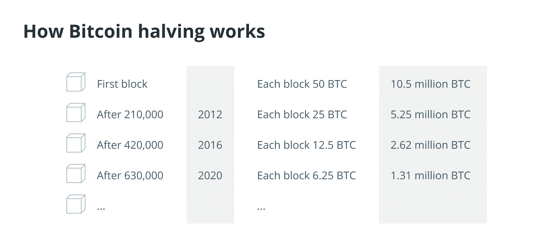Select the After 630,000 label
This screenshot has height=225, width=553.
tap(130, 175)
